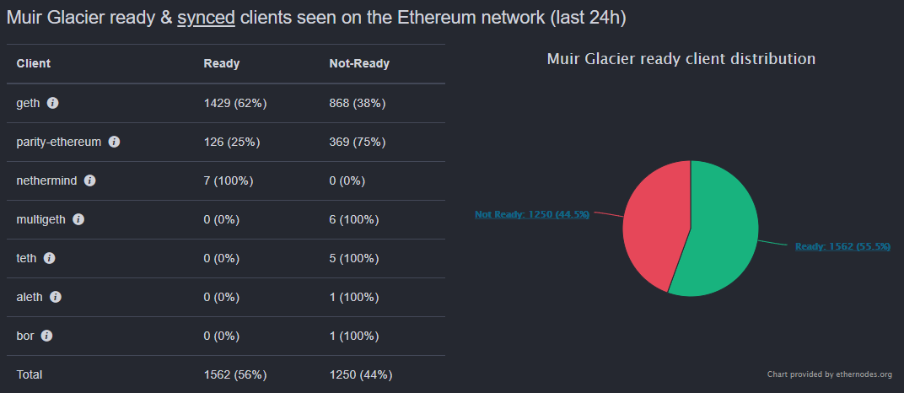Click the chart title 'Muir Glacier ready client distribution'
Viewport: 904px width, 393px height.
click(x=681, y=59)
